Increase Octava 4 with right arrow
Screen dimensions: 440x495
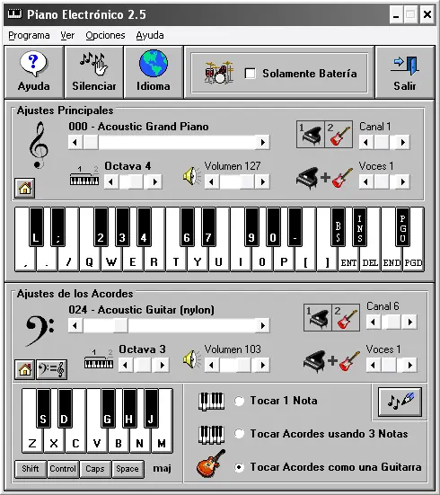155,181
